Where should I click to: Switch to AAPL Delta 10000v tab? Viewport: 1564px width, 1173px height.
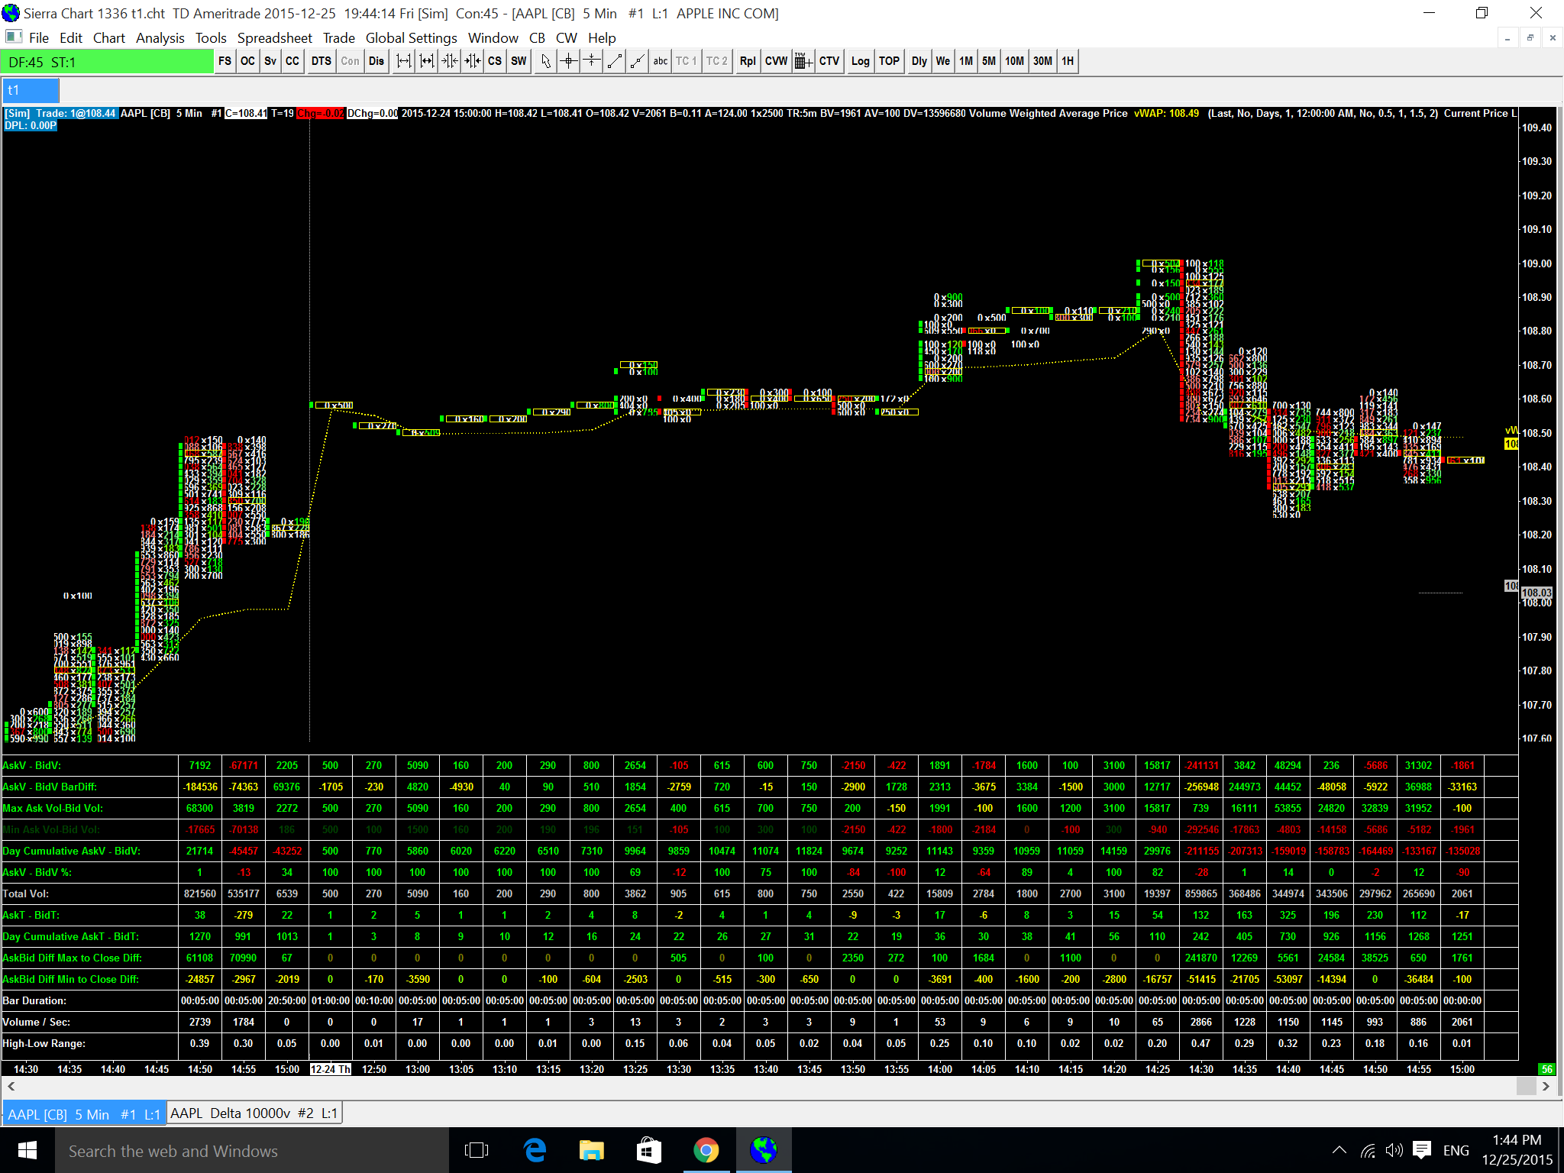(254, 1113)
